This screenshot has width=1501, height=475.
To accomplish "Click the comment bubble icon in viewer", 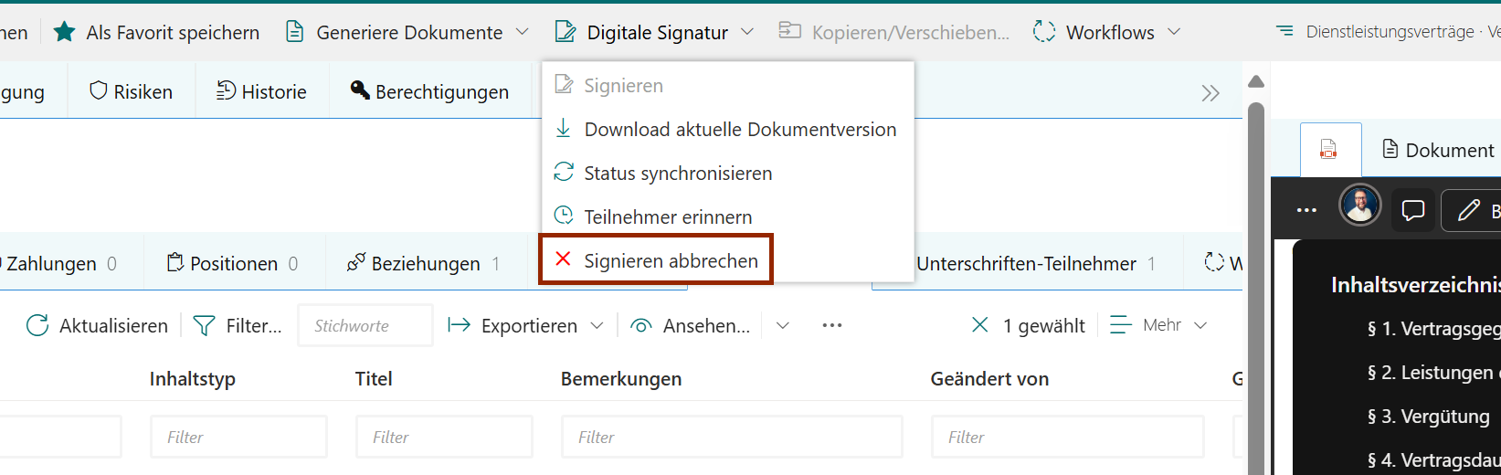I will click(x=1412, y=210).
